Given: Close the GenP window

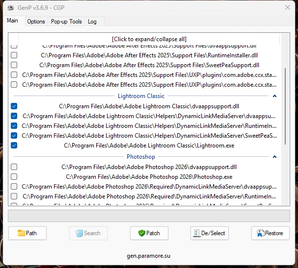Looking at the screenshot, I should tap(288, 7).
